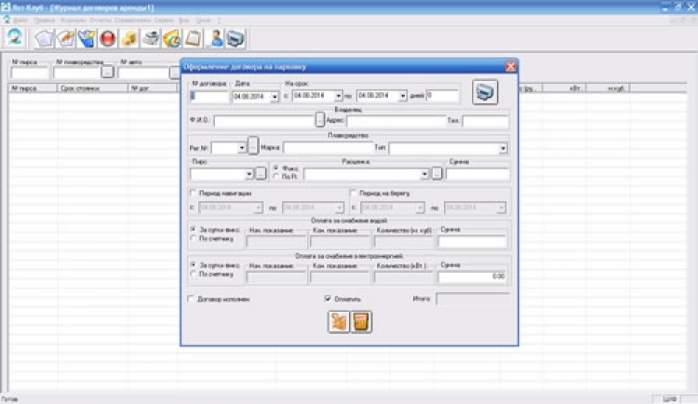Click the red circle toolbar icon

[x=108, y=38]
